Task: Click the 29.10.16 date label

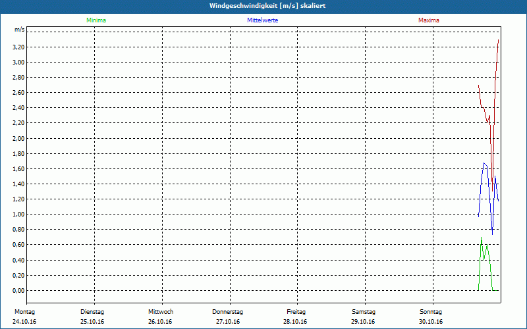Action: click(x=363, y=322)
